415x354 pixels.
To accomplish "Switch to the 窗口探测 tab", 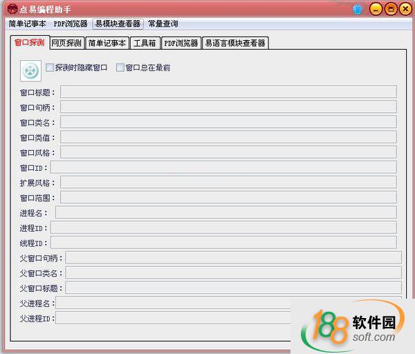I will click(30, 43).
